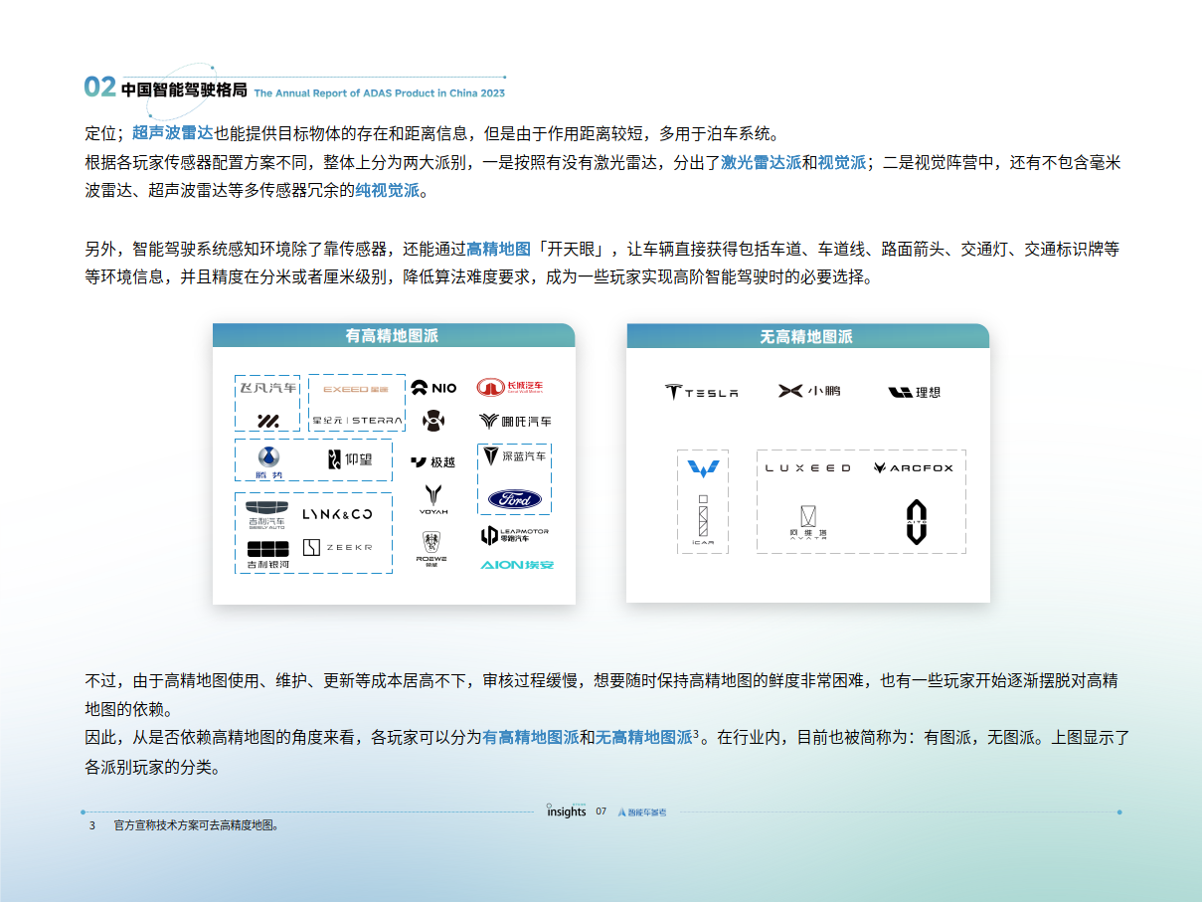Click the 理想 logo
Image resolution: width=1202 pixels, height=902 pixels.
(x=914, y=393)
